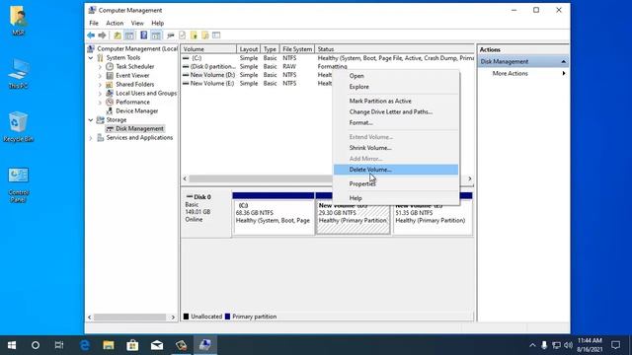
Task: Open the Help menu in menu bar
Action: [x=158, y=23]
